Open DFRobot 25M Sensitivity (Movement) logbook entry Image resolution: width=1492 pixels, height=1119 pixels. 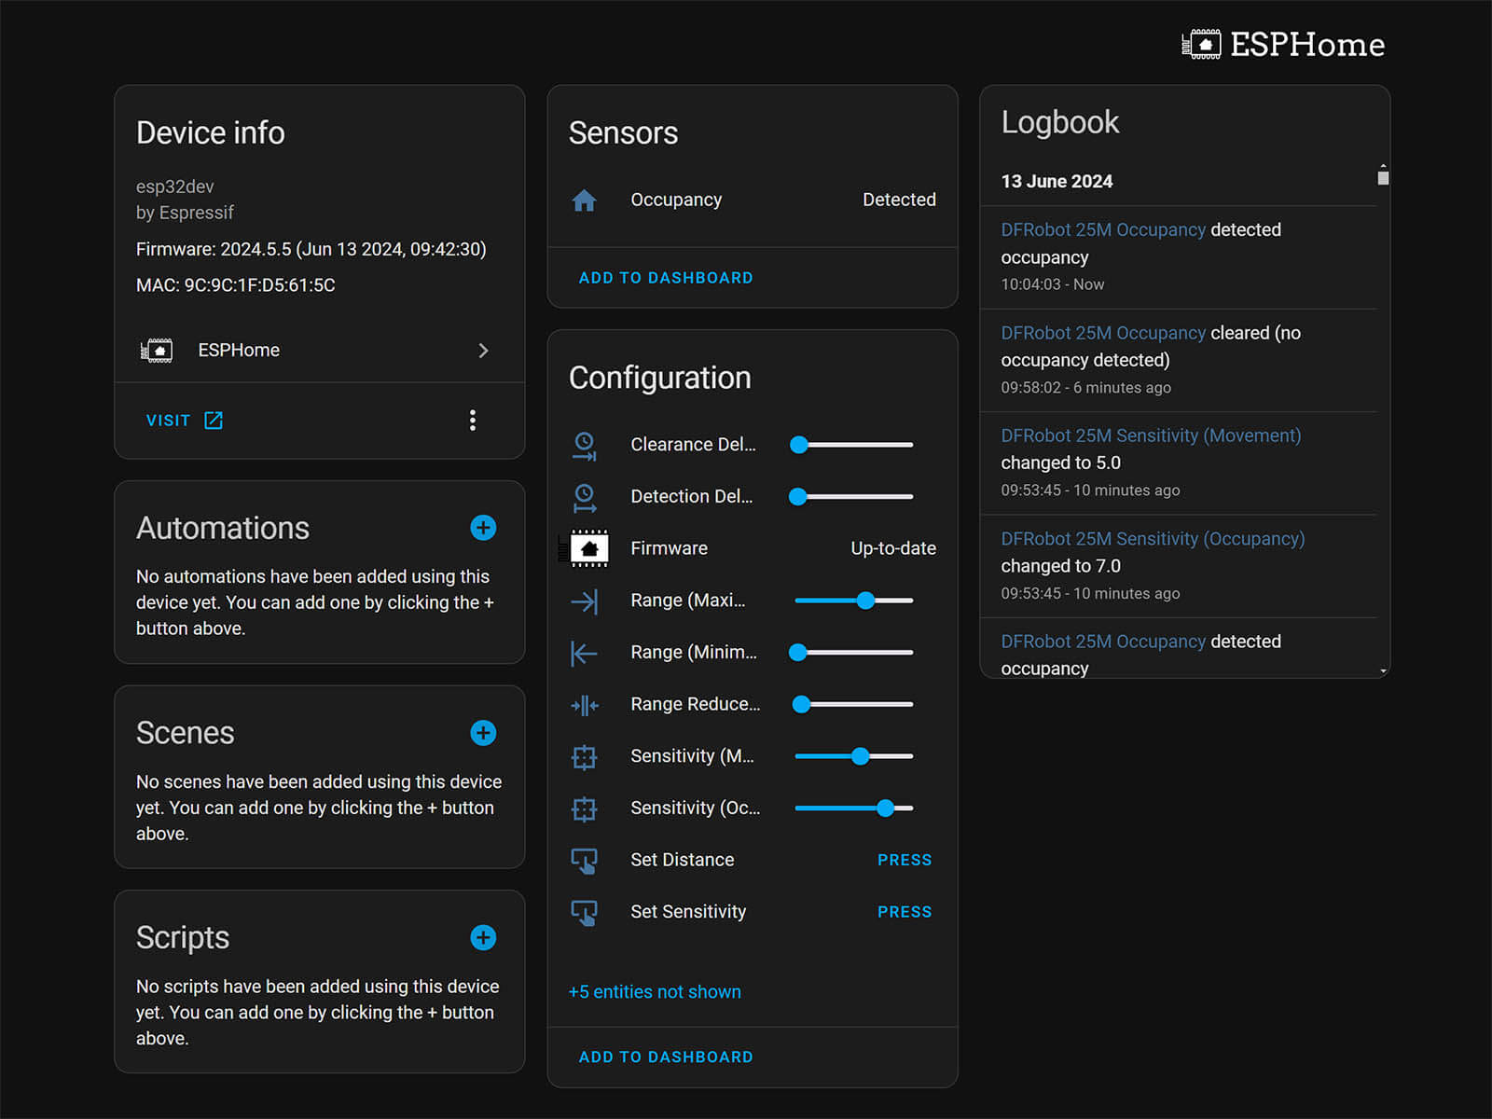coord(1151,435)
